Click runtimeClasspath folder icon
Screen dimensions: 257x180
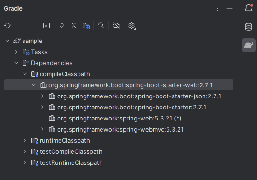[35, 141]
